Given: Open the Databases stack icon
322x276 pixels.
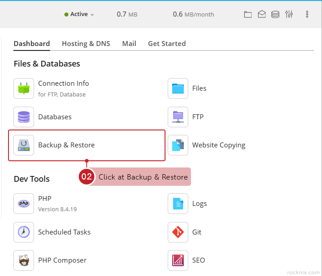Looking at the screenshot, I should point(24,117).
